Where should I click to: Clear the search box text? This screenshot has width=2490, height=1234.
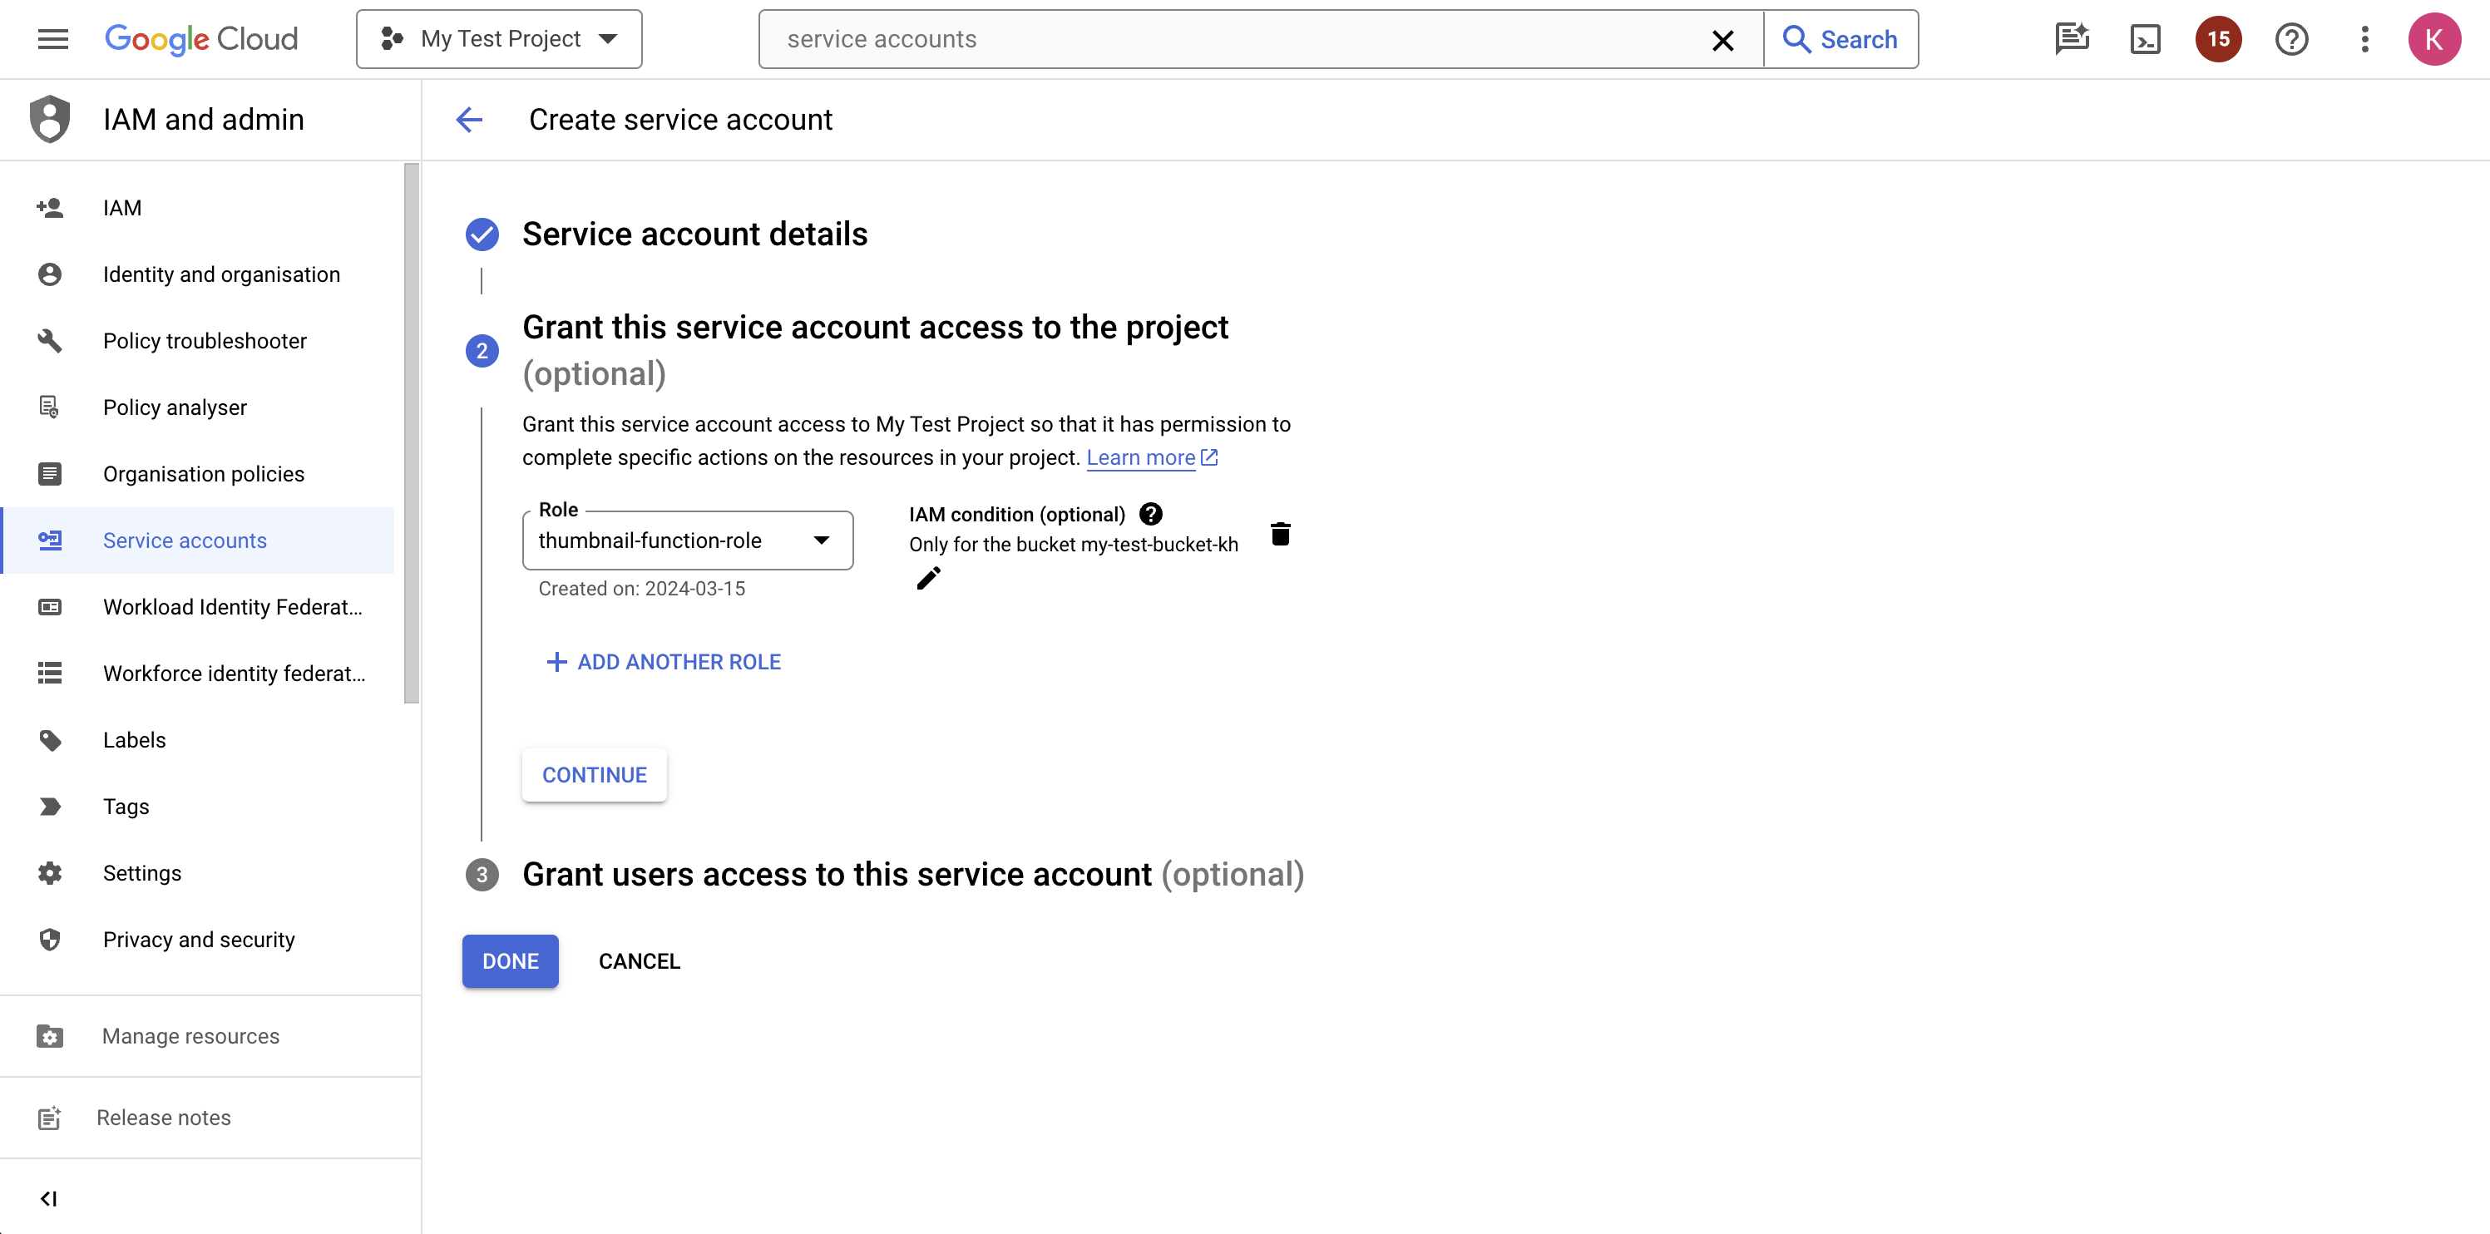[1722, 40]
